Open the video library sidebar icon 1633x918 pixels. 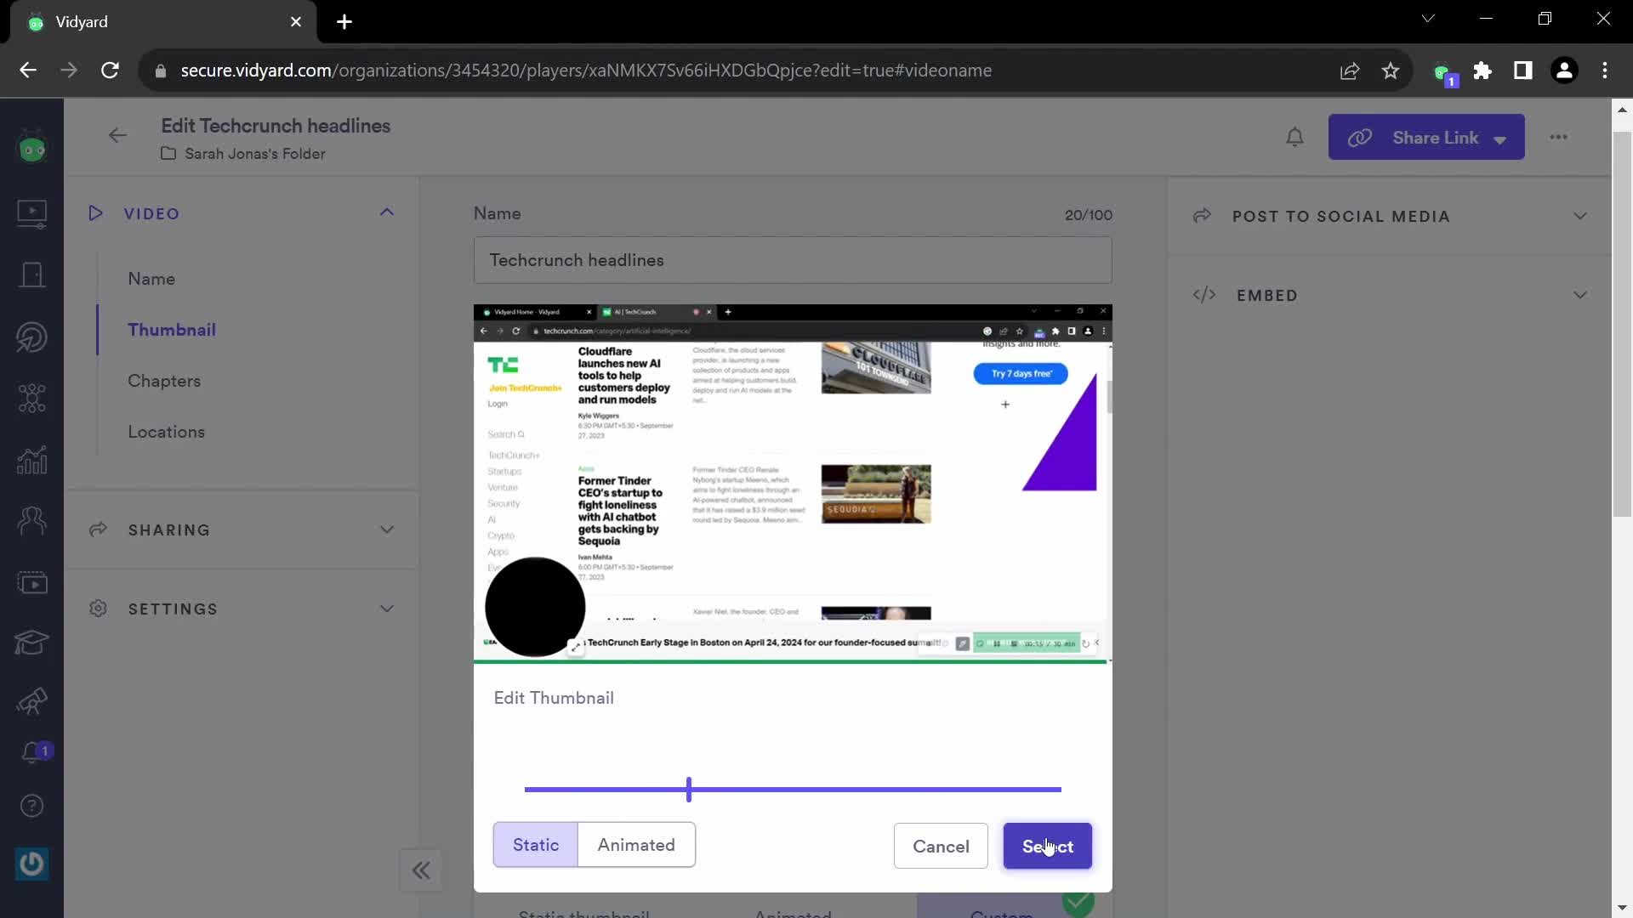(x=32, y=212)
